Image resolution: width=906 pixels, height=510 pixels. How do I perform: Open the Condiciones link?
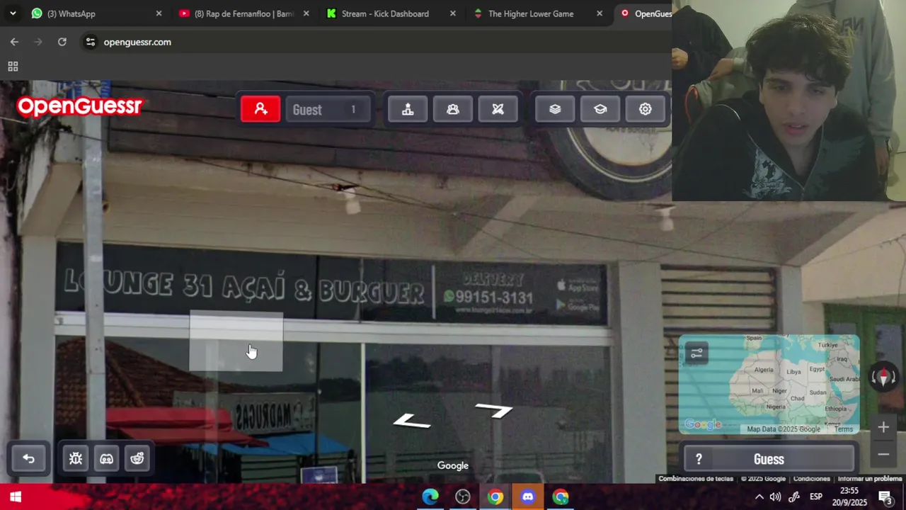coord(811,479)
